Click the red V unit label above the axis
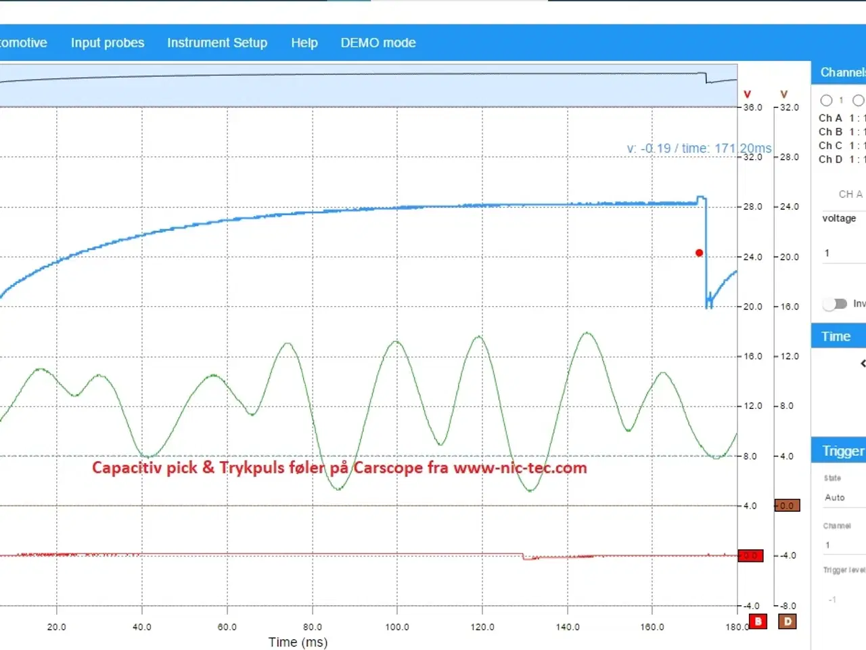This screenshot has width=866, height=650. (748, 94)
